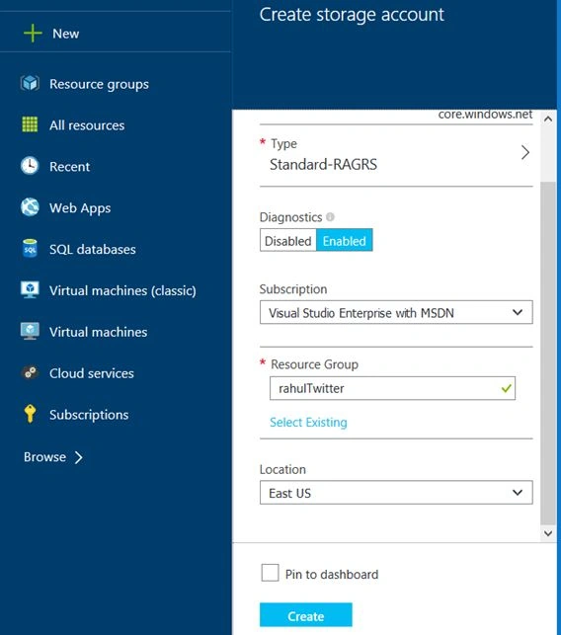Click the Virtual machines (classic) monitor icon

coord(30,290)
